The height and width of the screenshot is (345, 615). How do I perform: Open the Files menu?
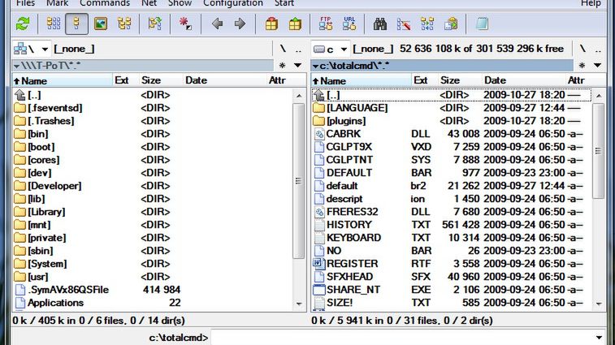pos(25,3)
